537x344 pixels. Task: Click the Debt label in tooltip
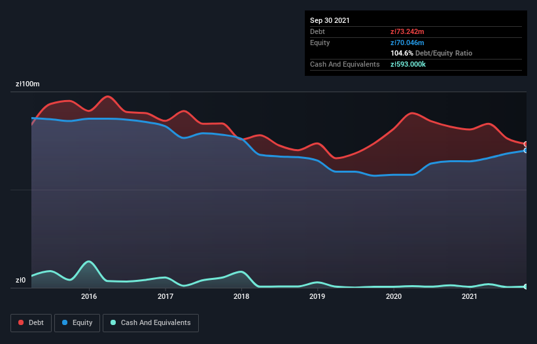(x=317, y=31)
